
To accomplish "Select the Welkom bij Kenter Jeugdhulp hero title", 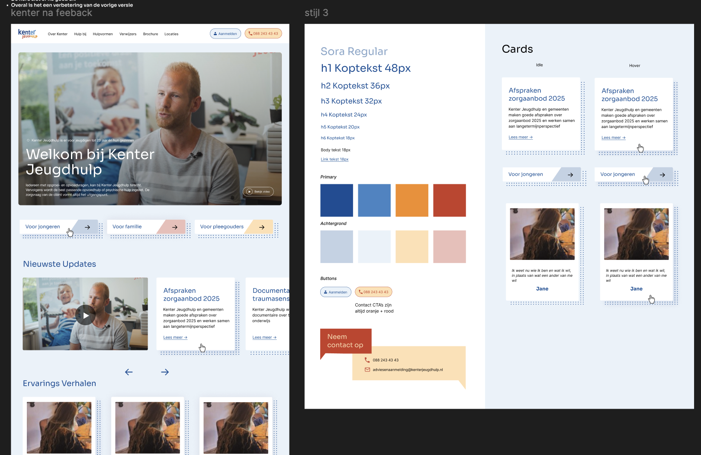I will (90, 162).
